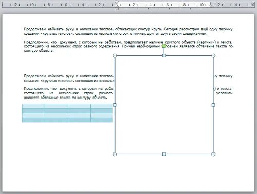Click the first-line indent marker on ruler

(117, 3)
